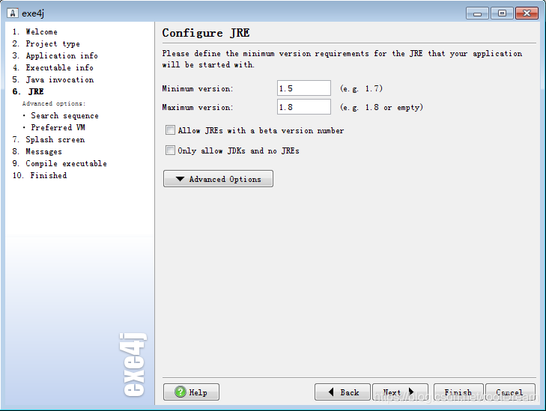Expand the Advanced Options dropdown button
Image resolution: width=546 pixels, height=411 pixels.
(219, 179)
